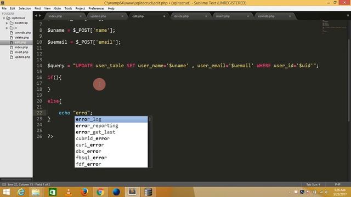Click the code minimap

click(334, 27)
